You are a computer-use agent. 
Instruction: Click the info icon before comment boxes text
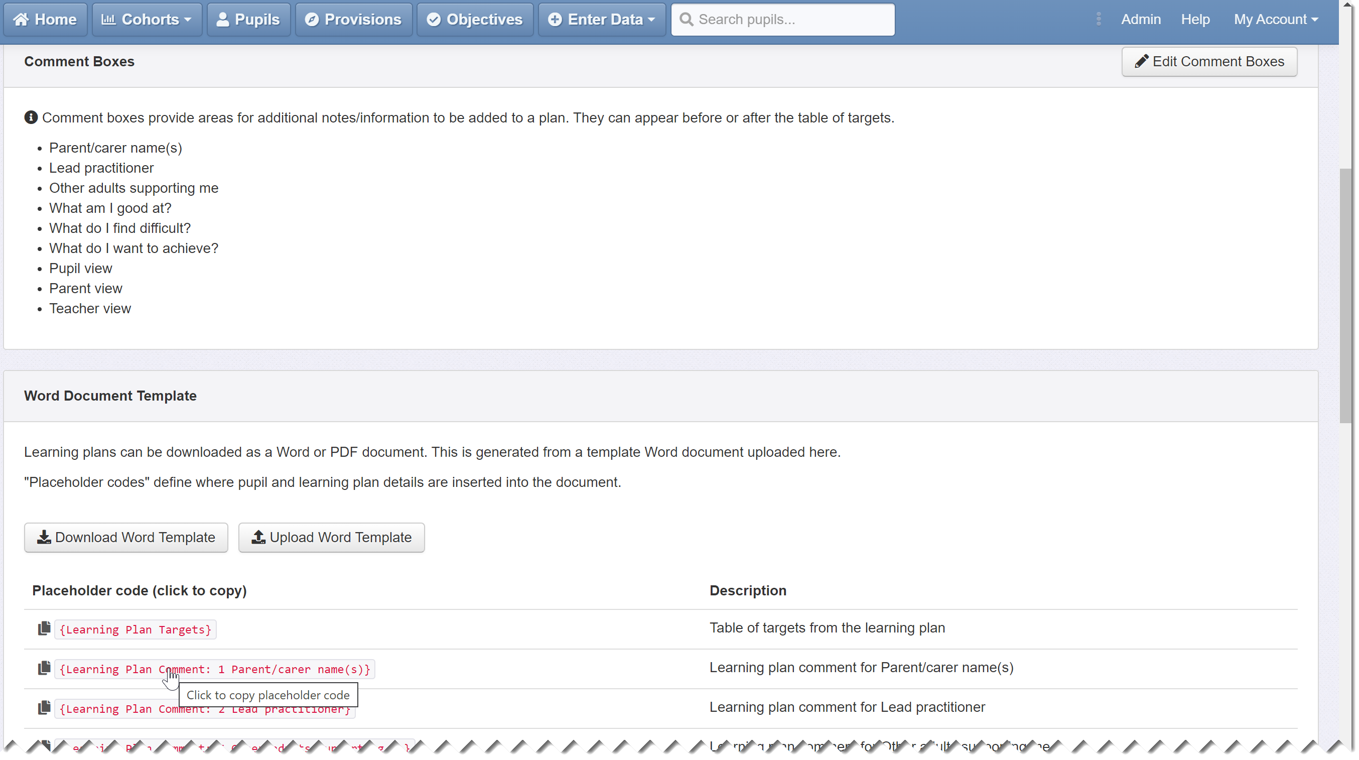click(31, 117)
